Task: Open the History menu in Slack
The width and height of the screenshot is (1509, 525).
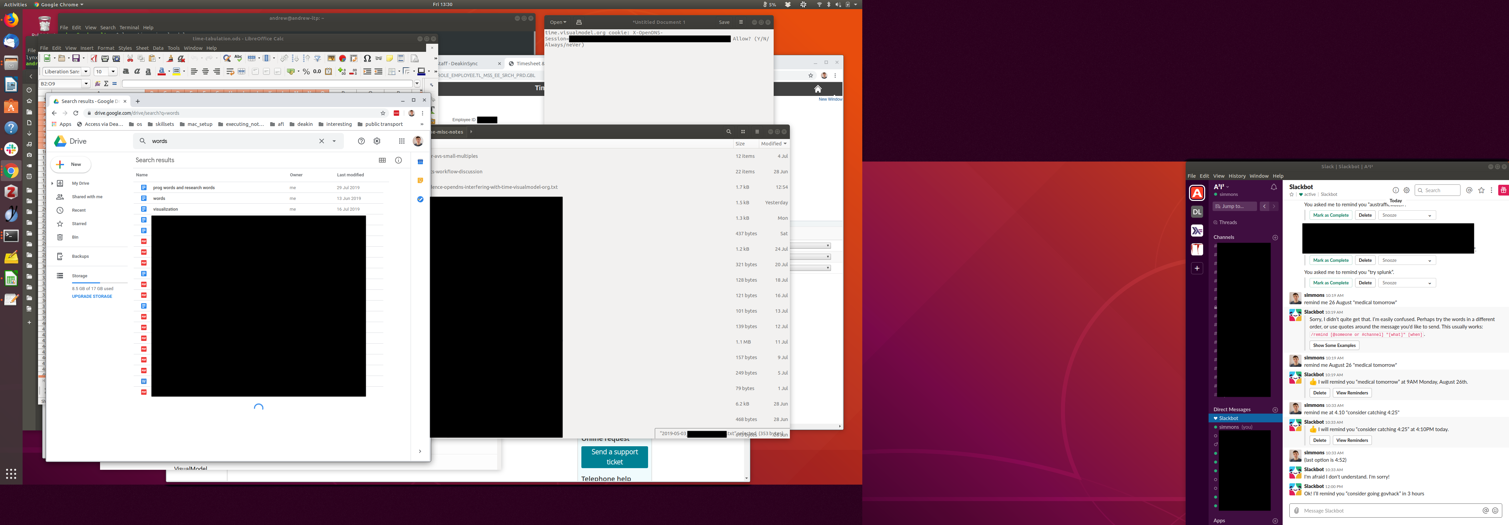Action: tap(1237, 176)
